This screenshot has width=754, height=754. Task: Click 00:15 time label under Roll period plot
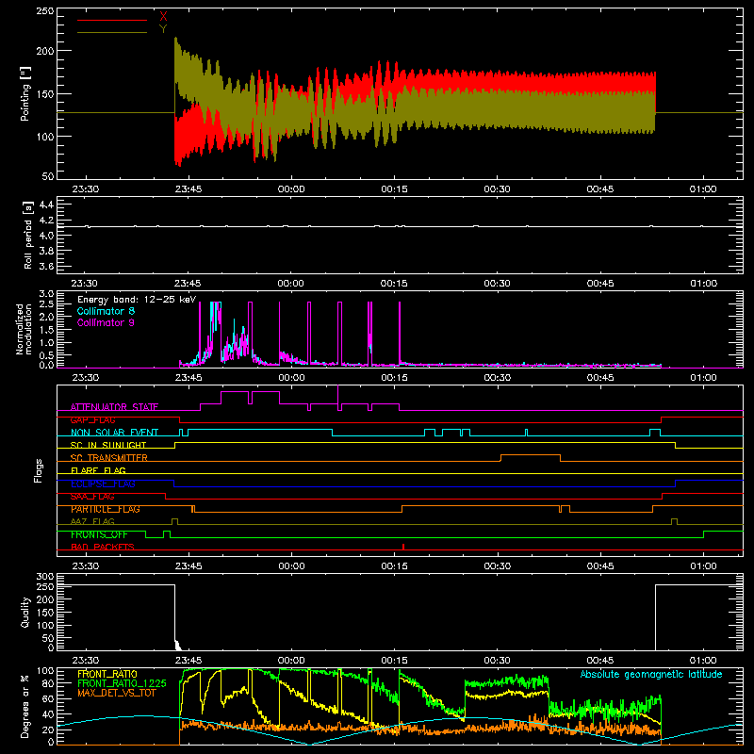394,284
